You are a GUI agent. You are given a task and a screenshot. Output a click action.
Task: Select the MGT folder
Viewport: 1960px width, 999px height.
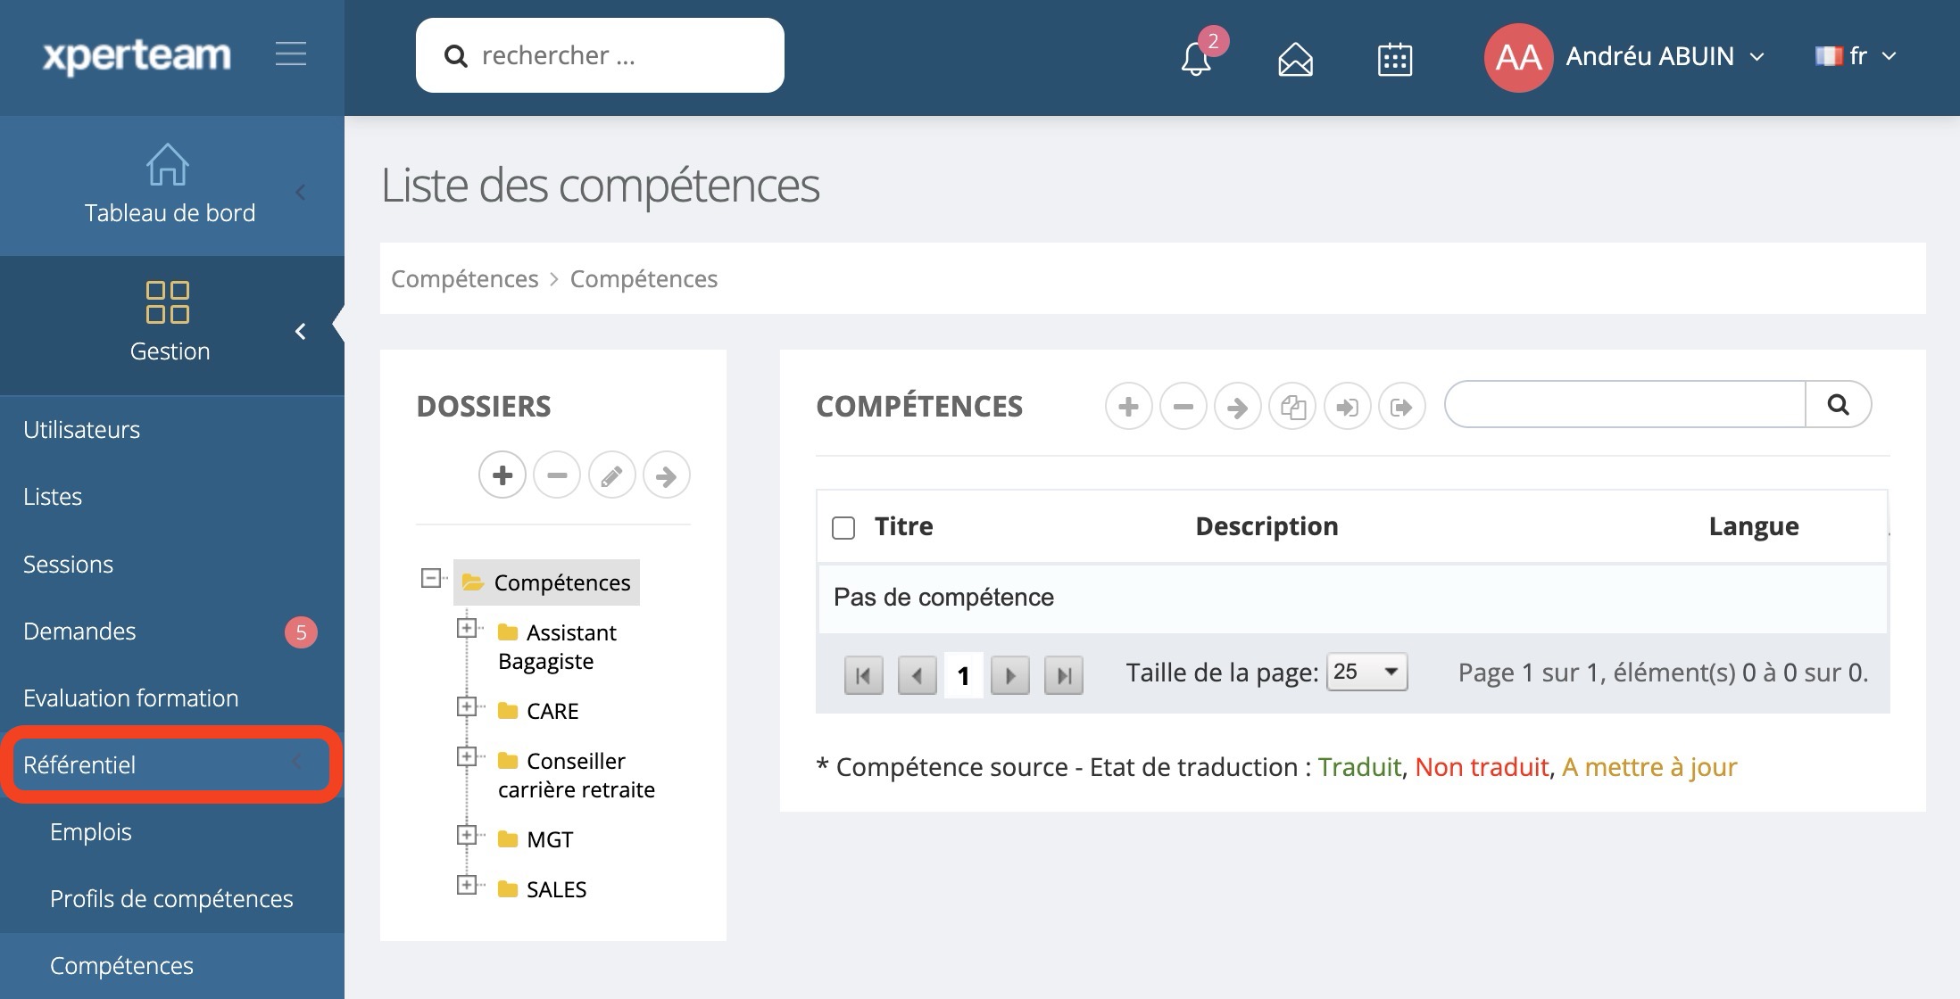[549, 839]
